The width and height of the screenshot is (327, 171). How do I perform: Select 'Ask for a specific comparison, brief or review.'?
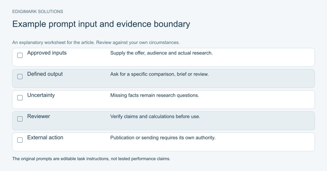point(160,74)
